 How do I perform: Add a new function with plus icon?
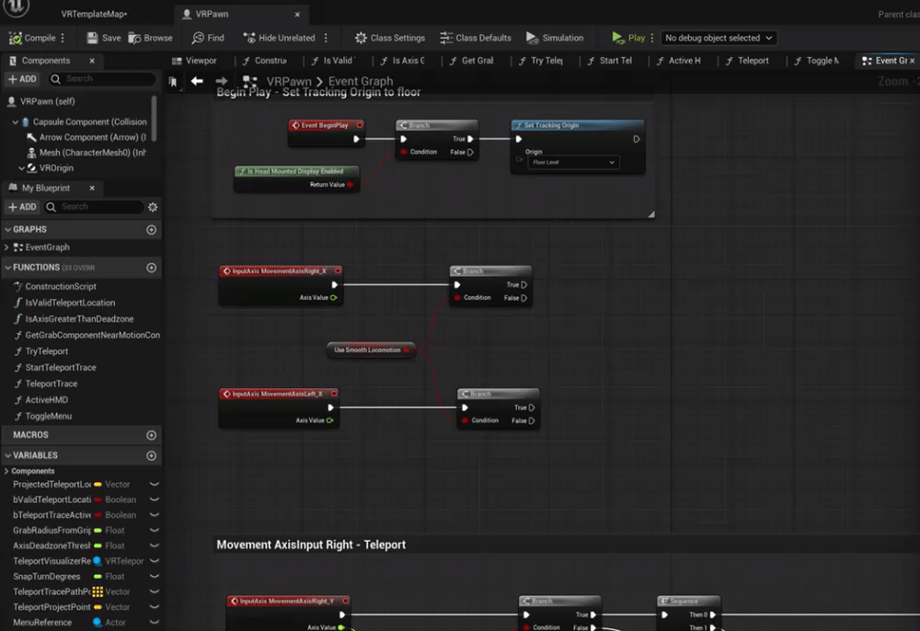click(152, 268)
